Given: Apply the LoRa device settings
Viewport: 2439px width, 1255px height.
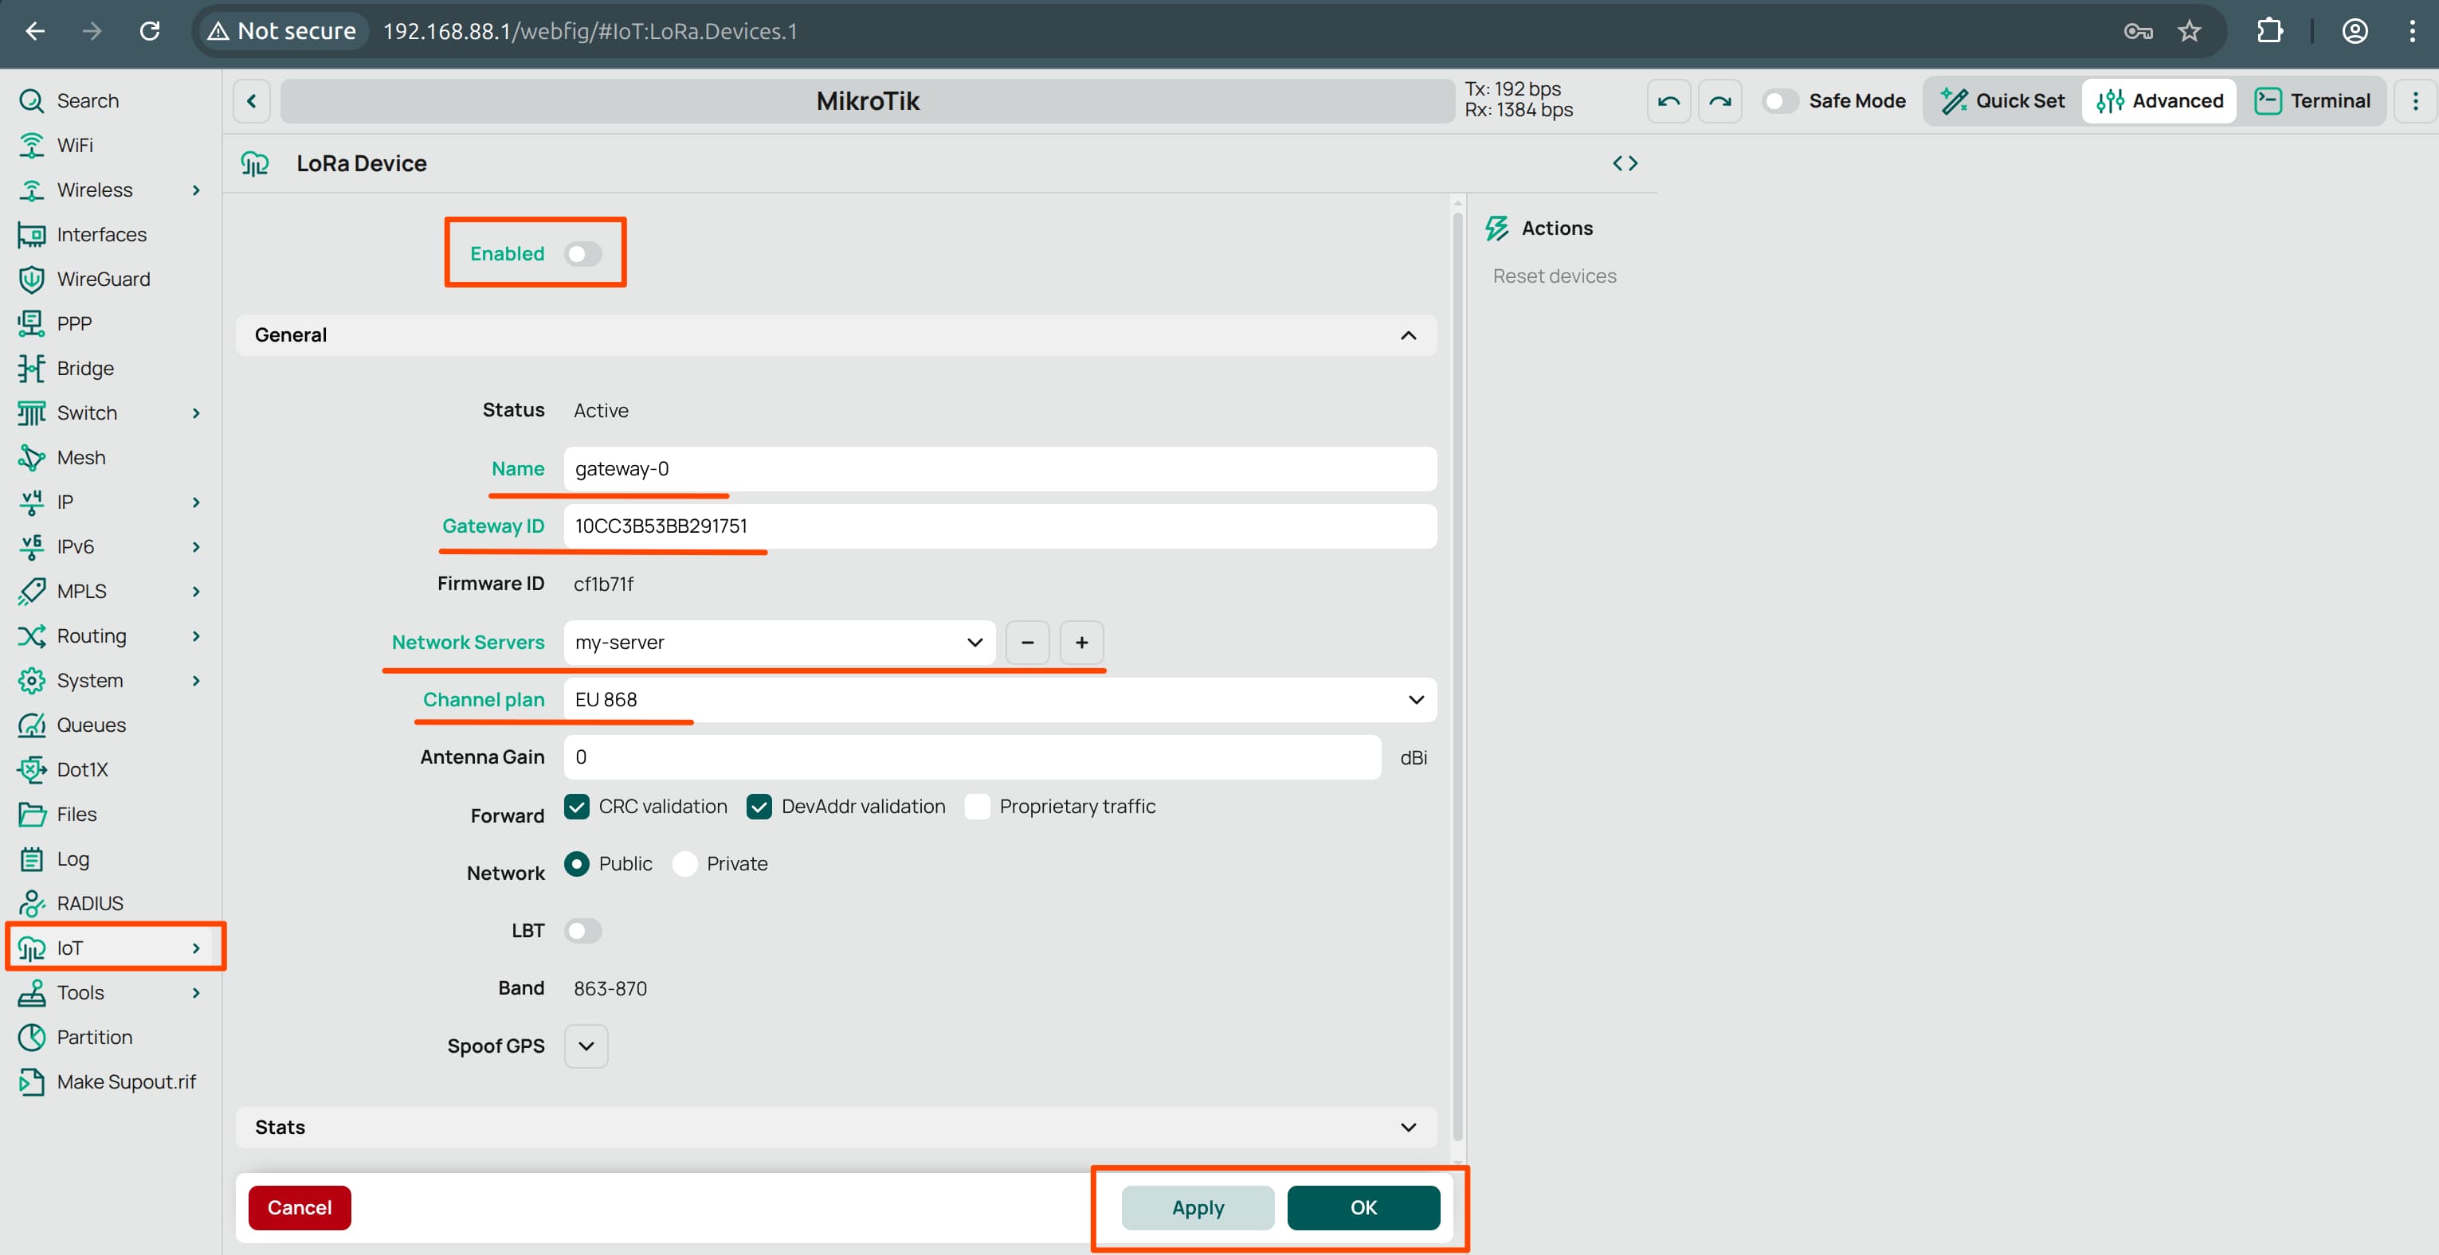Looking at the screenshot, I should (1197, 1208).
